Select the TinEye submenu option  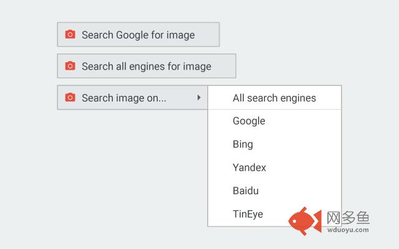coord(248,214)
